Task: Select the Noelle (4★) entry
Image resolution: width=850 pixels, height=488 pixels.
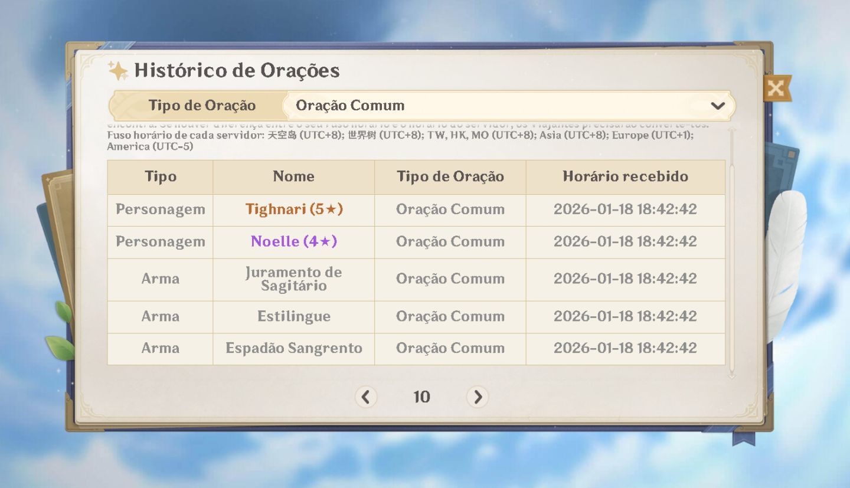Action: pyautogui.click(x=294, y=242)
